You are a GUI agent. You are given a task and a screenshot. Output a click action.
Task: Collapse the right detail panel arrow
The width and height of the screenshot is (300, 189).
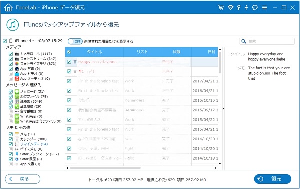coord(223,109)
